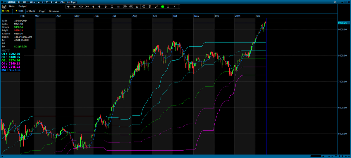
Task: Toggle the Multi checkbox
Action: tap(30, 11)
